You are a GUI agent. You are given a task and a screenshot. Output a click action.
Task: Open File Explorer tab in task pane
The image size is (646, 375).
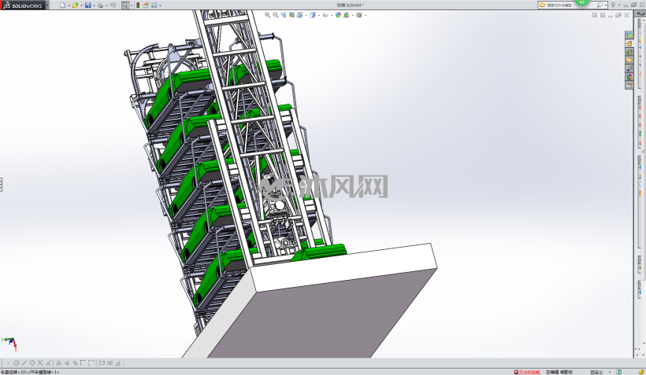[x=629, y=60]
